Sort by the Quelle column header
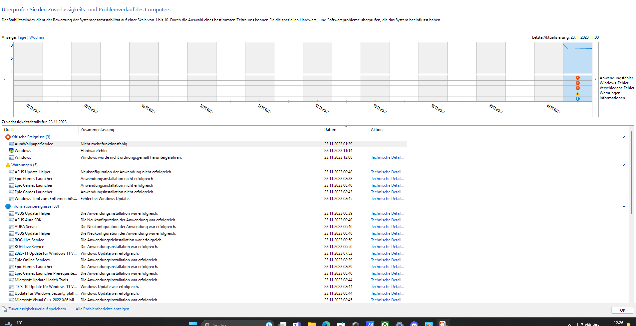Image resolution: width=636 pixels, height=326 pixels. [x=40, y=130]
